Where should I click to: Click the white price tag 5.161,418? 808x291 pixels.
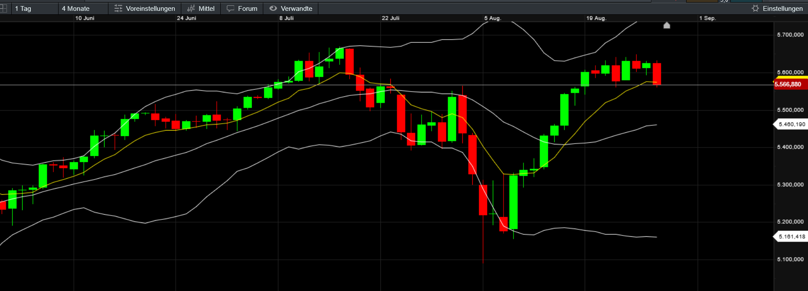(790, 237)
